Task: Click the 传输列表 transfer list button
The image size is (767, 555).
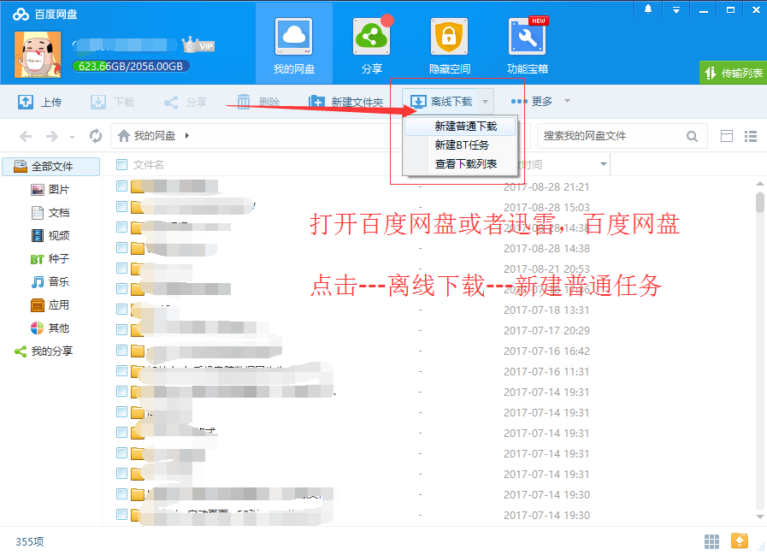Action: tap(734, 73)
